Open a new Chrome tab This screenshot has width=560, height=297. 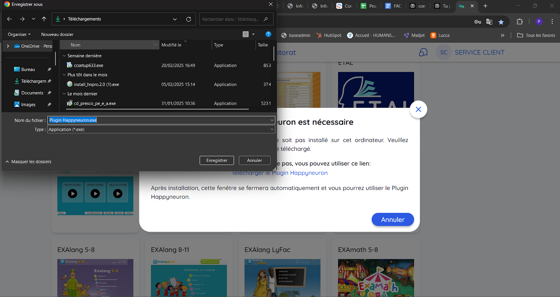(485, 6)
